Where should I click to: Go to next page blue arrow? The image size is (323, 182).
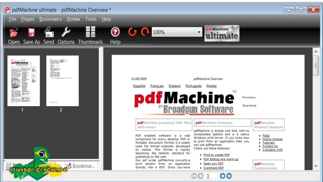[222, 176]
